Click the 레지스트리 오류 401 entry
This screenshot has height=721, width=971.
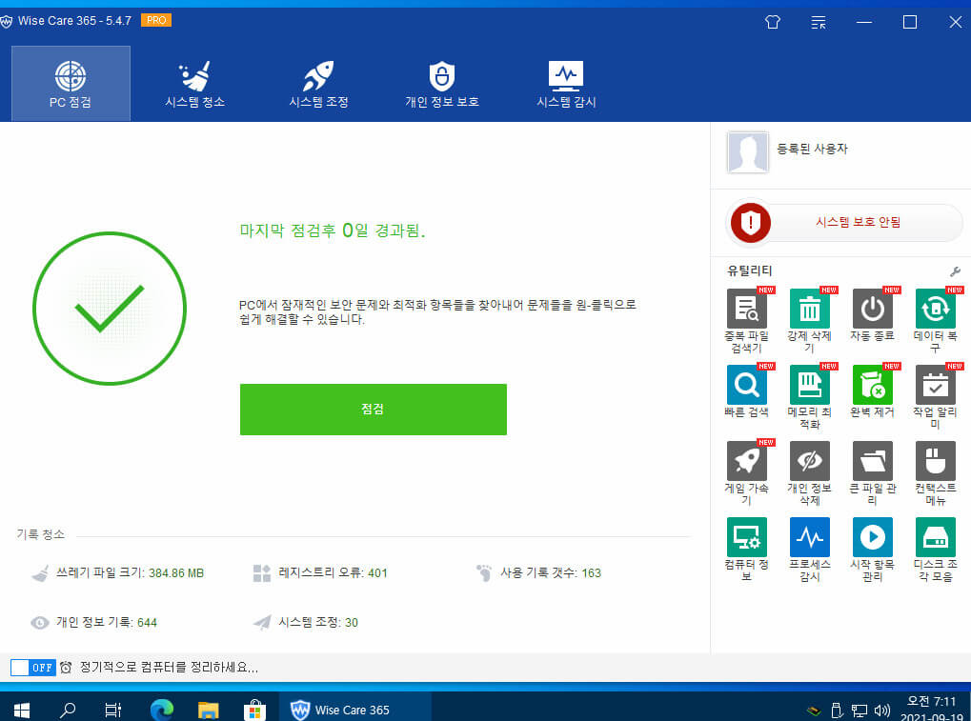pos(320,573)
